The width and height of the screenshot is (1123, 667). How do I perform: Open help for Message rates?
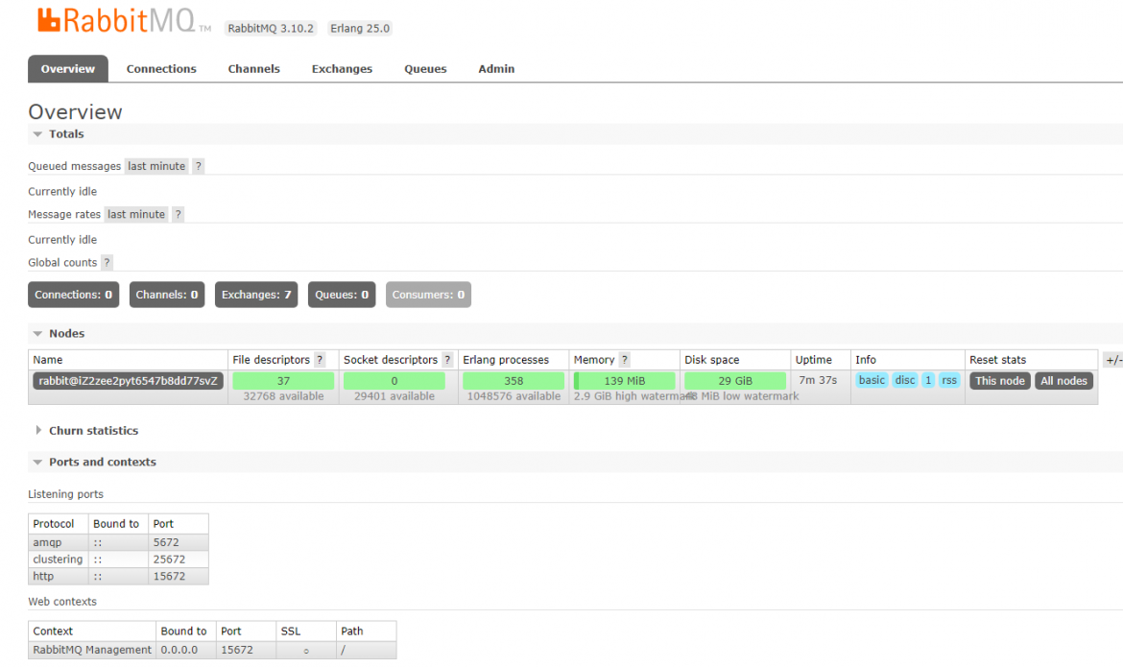[179, 214]
